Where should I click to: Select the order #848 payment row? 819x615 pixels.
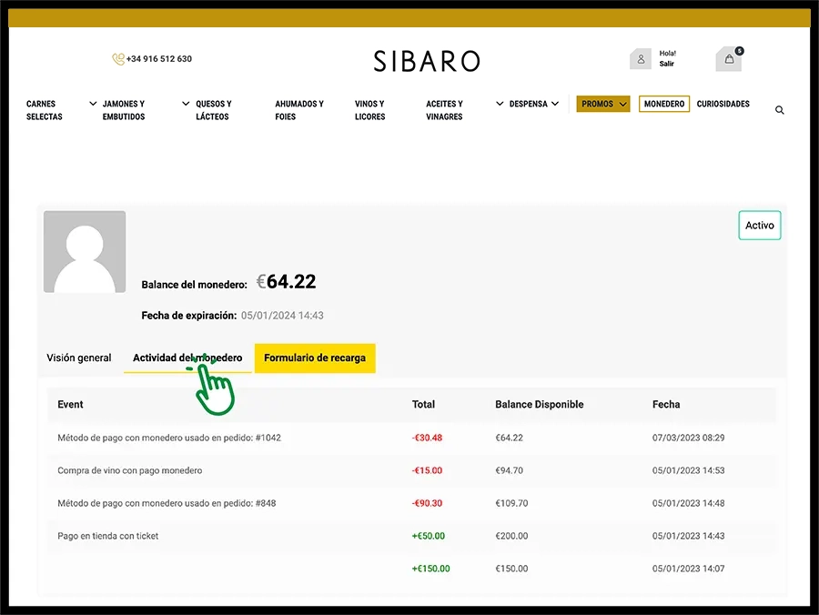[x=411, y=503]
